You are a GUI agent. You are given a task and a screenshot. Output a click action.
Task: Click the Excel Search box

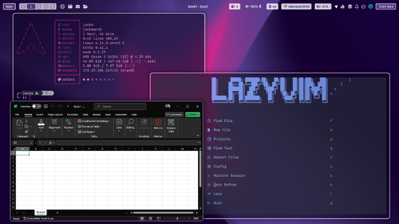[120, 107]
